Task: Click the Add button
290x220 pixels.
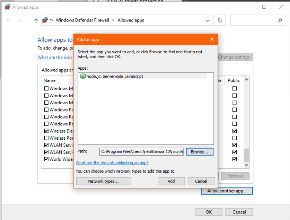Action: 171,181
